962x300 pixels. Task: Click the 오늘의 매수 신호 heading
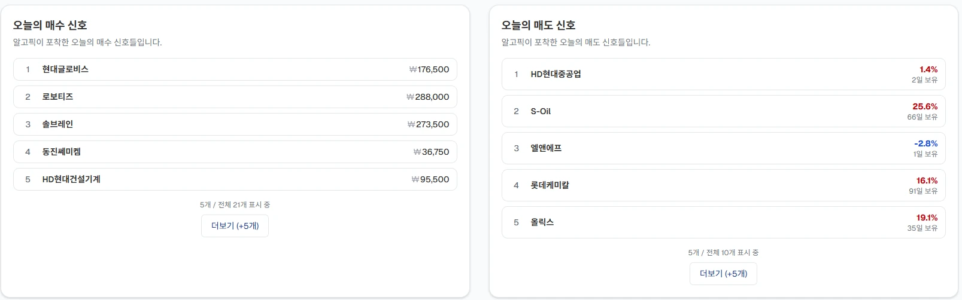coord(50,25)
